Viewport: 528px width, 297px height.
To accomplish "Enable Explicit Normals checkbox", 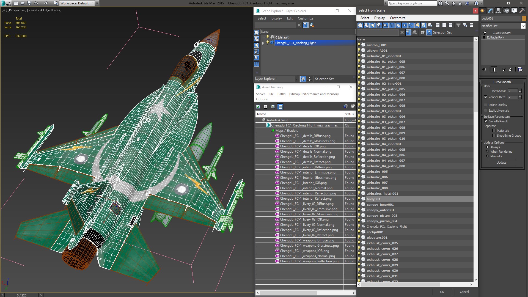I will pos(486,111).
